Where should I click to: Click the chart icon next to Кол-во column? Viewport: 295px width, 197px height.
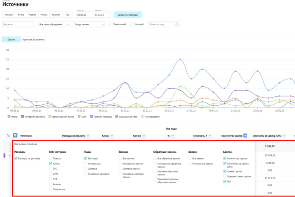coord(144,136)
